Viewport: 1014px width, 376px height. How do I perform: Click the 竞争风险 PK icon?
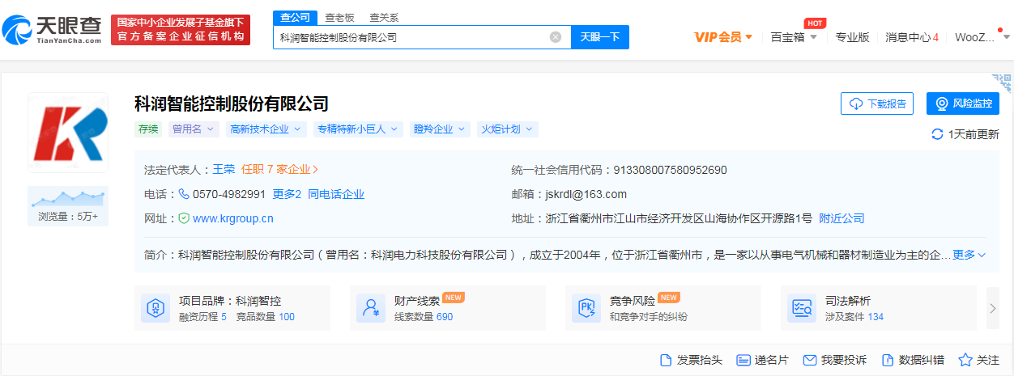click(x=586, y=308)
